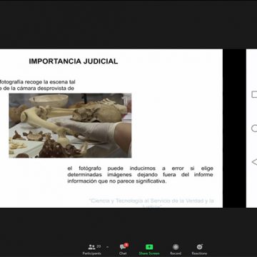257x257 pixels.
Task: Tap the Android home circle icon
Action: (x=254, y=128)
